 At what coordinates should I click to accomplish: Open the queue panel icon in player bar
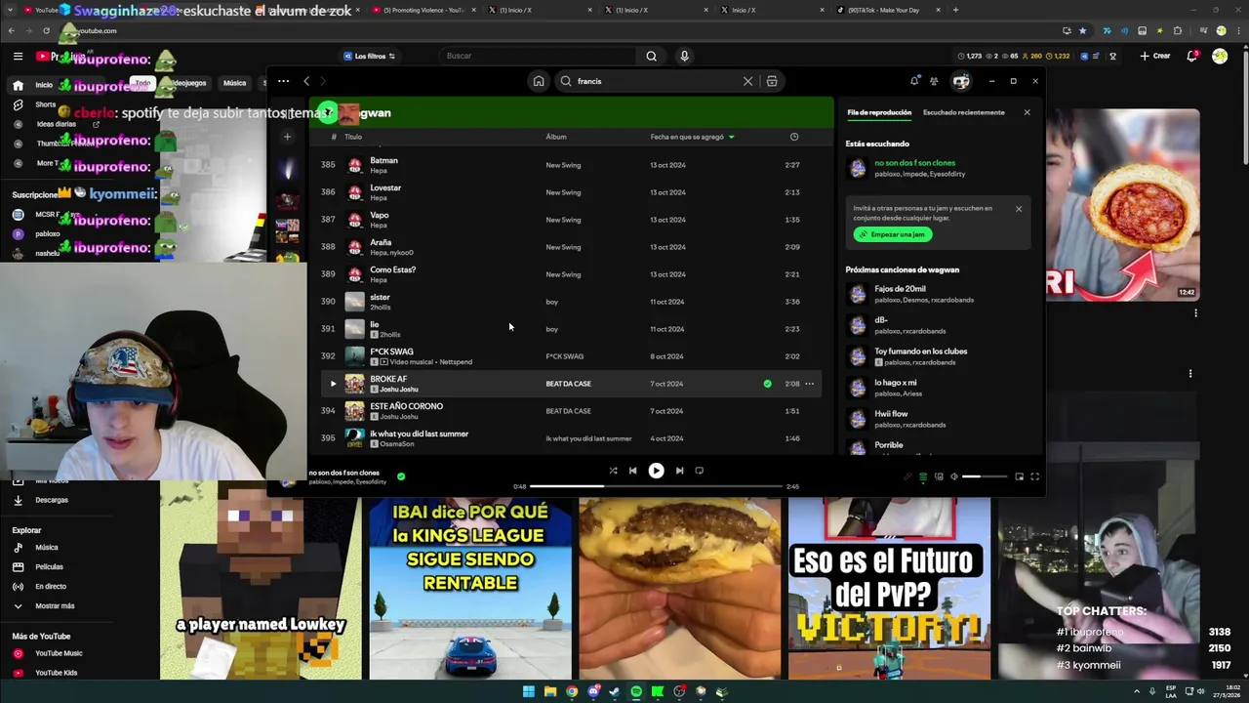[923, 476]
